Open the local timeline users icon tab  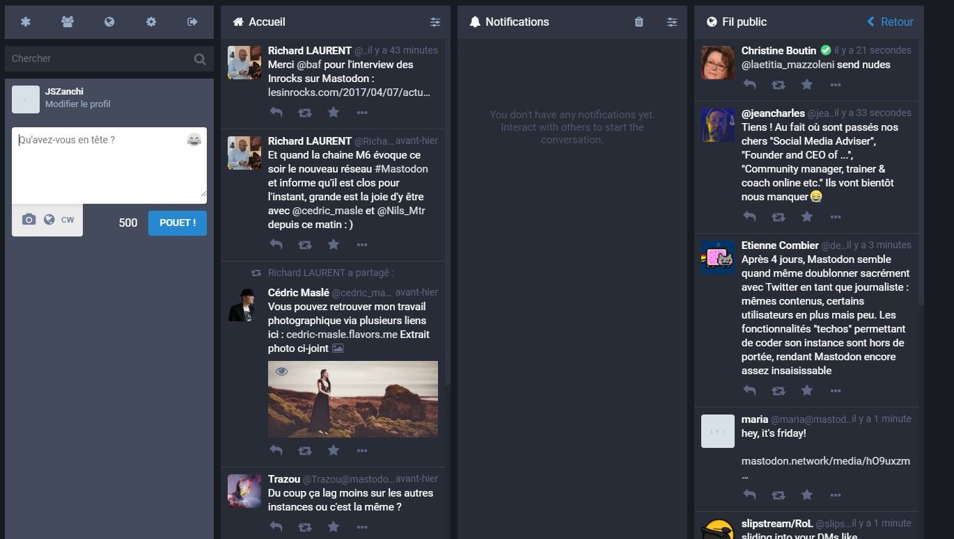(68, 22)
